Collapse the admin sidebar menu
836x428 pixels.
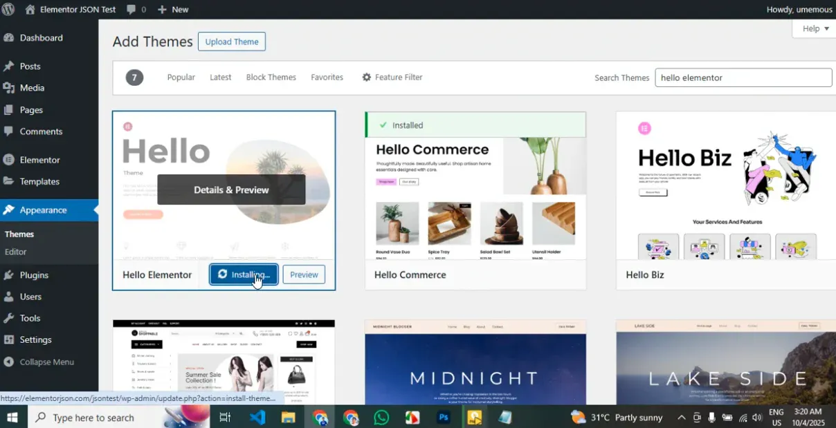point(46,362)
